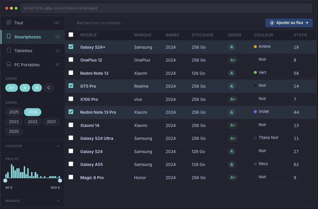Image resolution: width=318 pixels, height=209 pixels.
Task: Check the Galaxy S24 Ultra row
Action: pyautogui.click(x=71, y=138)
